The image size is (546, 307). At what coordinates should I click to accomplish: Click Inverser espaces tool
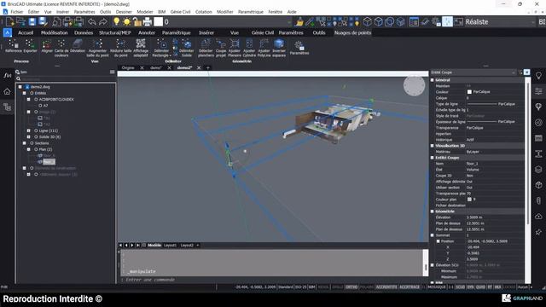tap(279, 48)
